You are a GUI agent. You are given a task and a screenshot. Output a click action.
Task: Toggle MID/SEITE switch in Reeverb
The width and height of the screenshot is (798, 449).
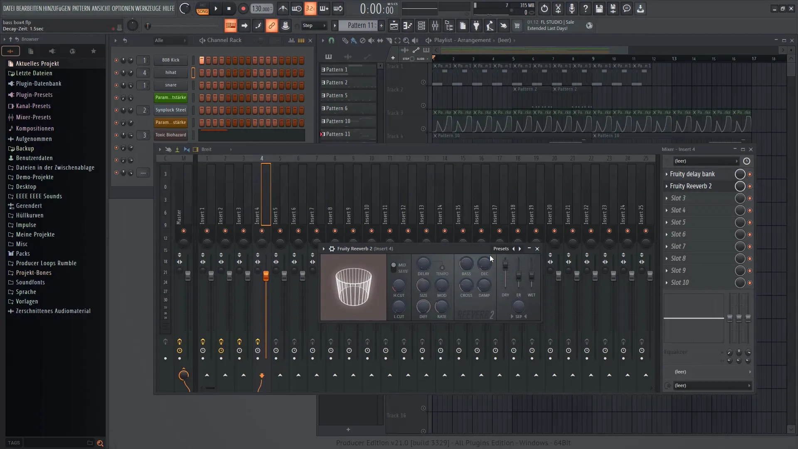394,267
